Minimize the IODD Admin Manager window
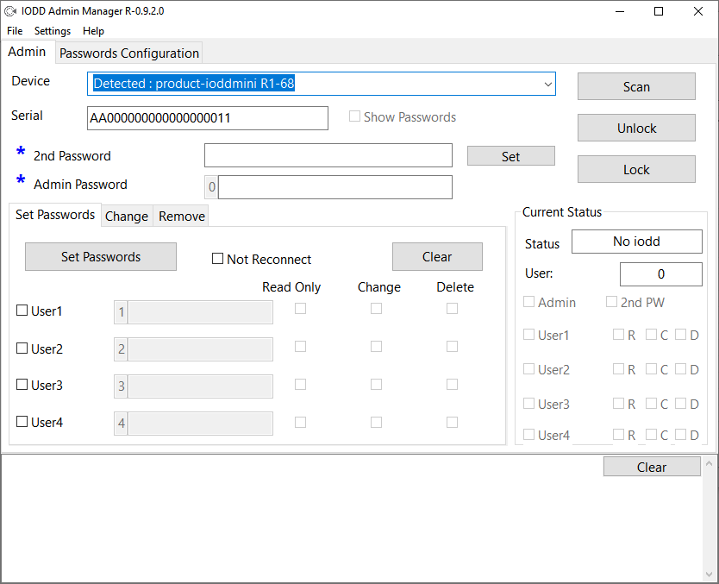Screen dimensions: 719x584 coord(620,11)
